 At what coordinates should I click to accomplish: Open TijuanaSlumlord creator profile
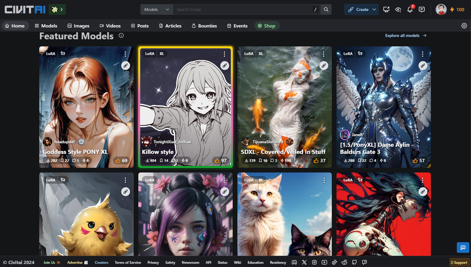[268, 142]
